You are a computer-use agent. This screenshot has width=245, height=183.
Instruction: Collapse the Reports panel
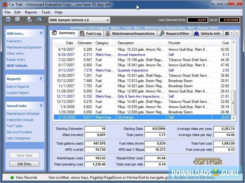pyautogui.click(x=41, y=79)
